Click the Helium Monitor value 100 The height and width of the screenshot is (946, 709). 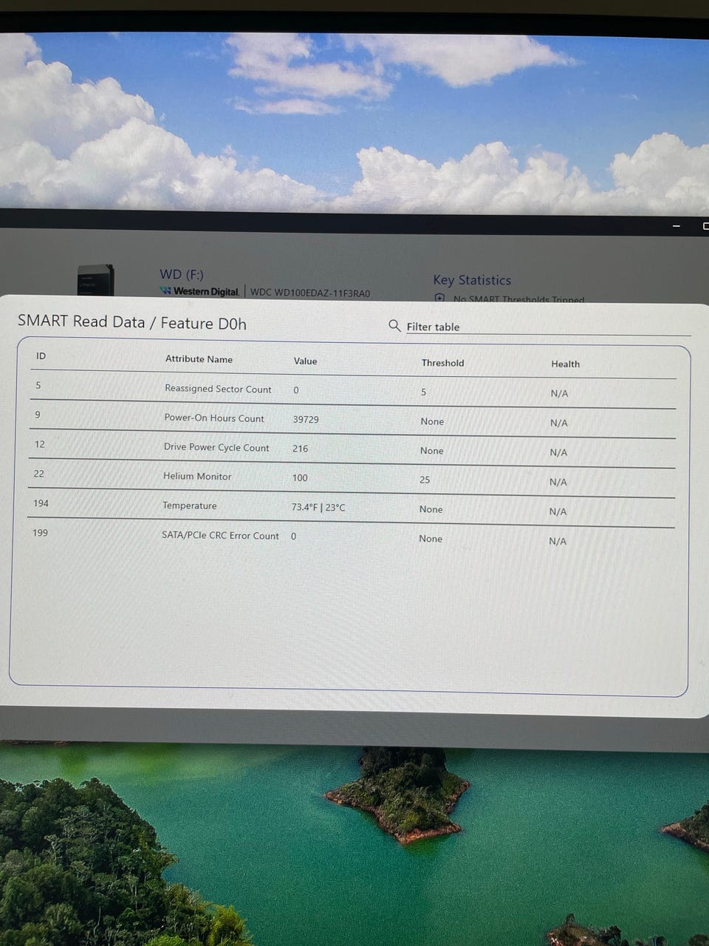(x=300, y=477)
